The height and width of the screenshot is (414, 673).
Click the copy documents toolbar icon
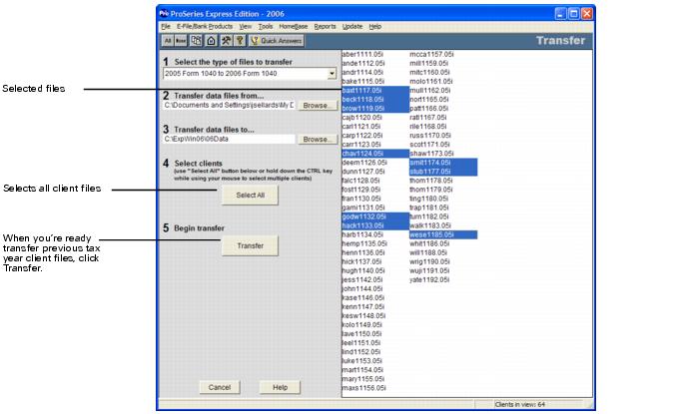[x=196, y=41]
